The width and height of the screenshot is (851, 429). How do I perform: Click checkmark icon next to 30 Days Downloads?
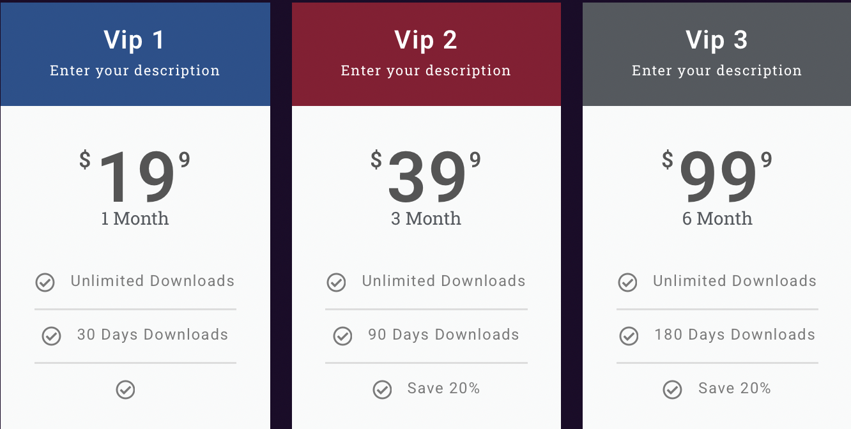tap(51, 336)
